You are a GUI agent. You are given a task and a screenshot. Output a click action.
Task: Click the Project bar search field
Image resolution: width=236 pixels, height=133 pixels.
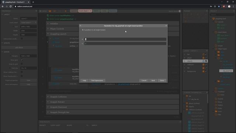[222, 15]
